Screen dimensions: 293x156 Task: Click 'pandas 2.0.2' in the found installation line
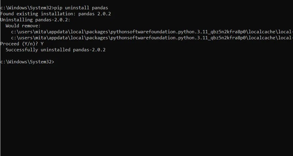click(x=95, y=14)
